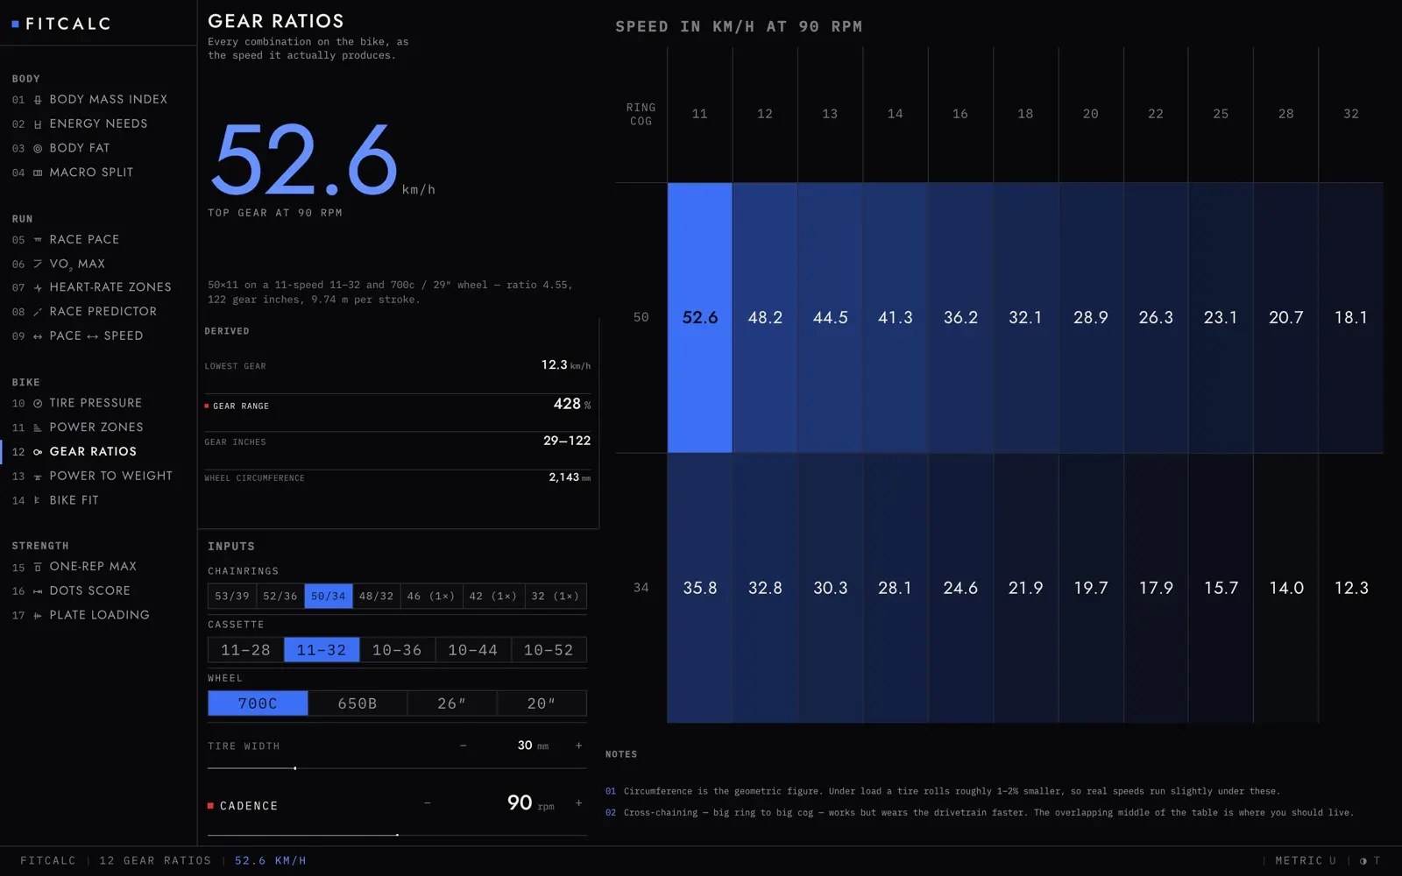The height and width of the screenshot is (876, 1402).
Task: Select the Power to Weight icon
Action: (x=38, y=477)
